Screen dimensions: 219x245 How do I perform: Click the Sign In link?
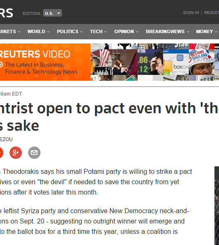tap(191, 13)
